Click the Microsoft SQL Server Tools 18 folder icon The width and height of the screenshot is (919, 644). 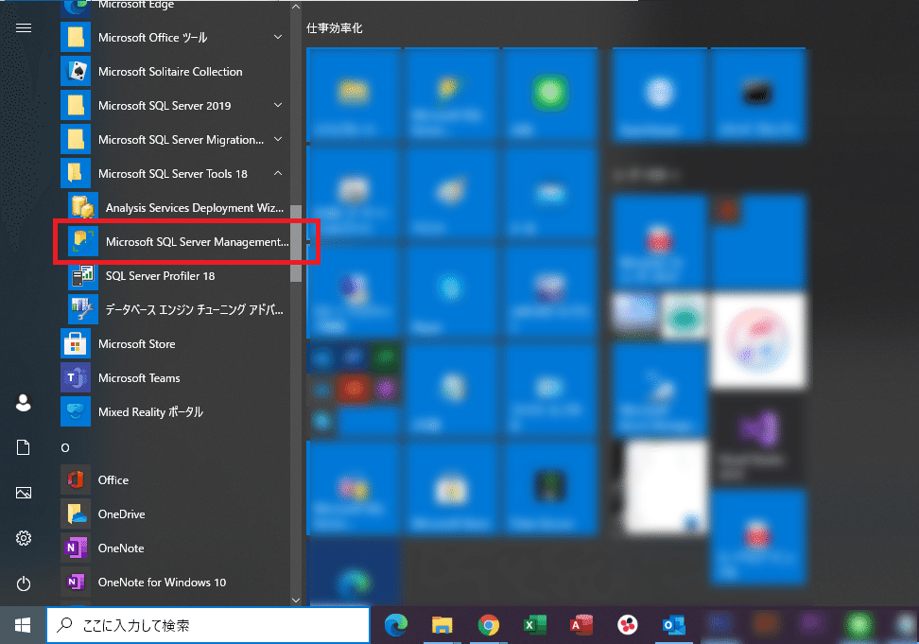coord(76,173)
